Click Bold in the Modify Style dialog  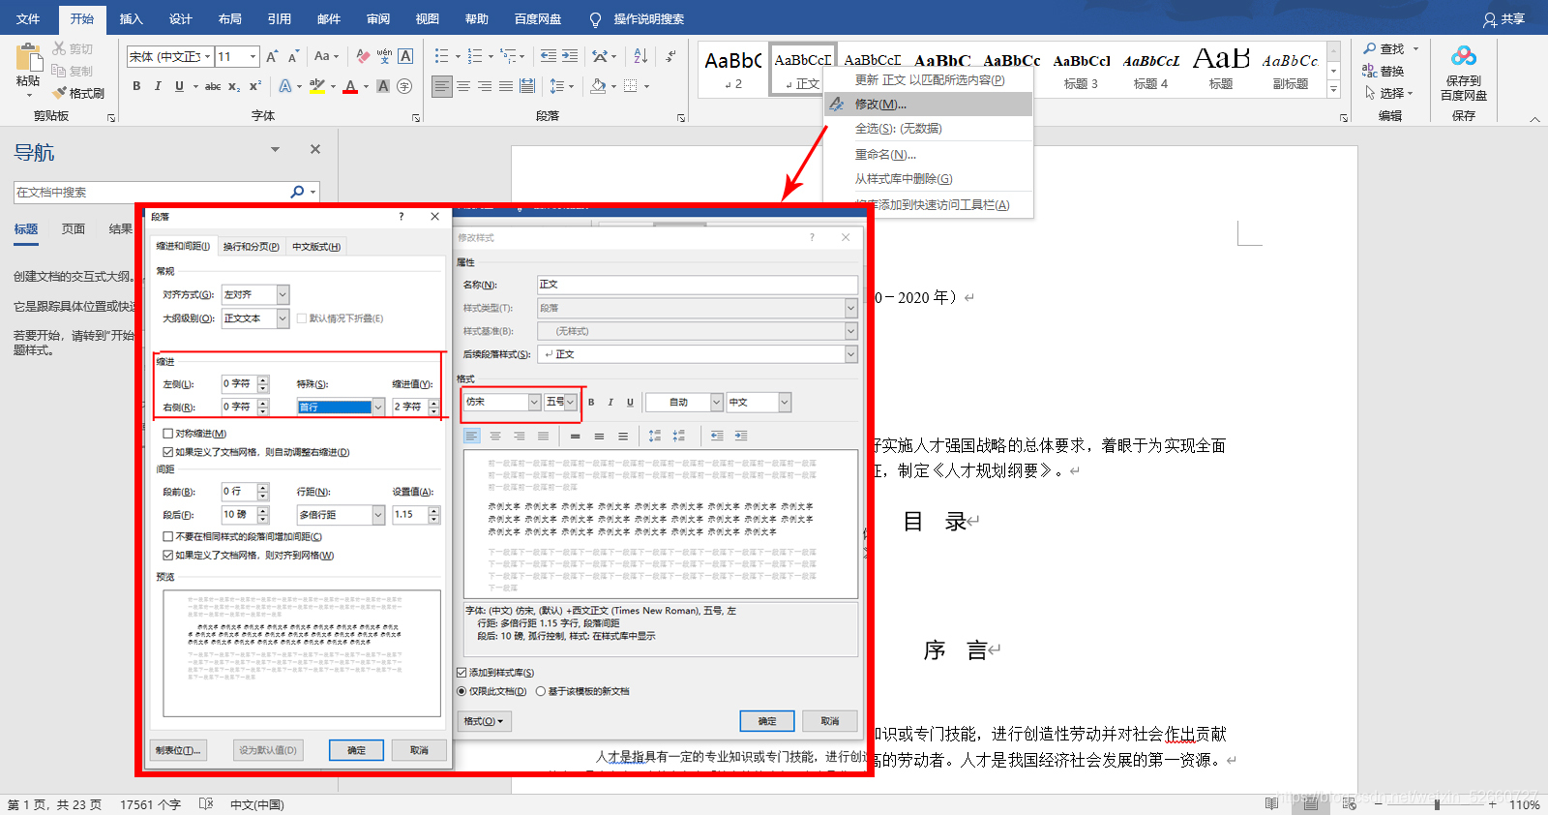click(591, 402)
